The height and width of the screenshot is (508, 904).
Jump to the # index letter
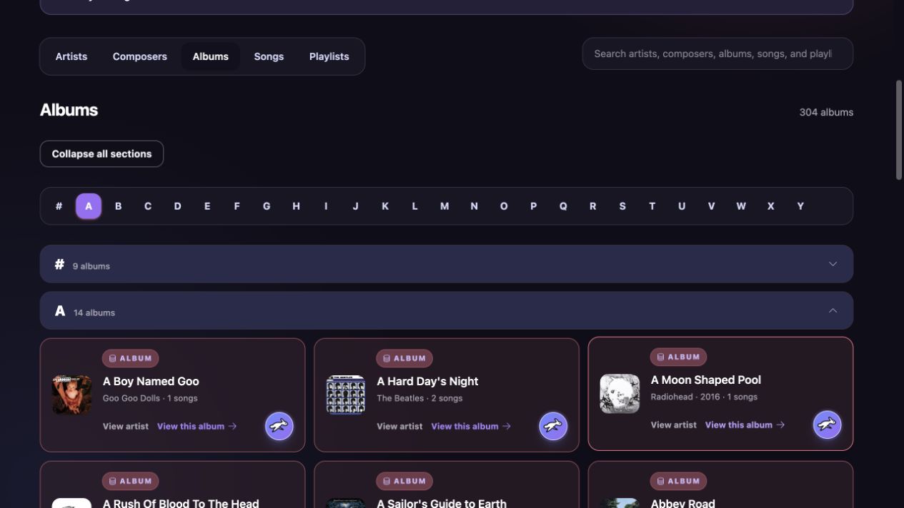point(59,206)
